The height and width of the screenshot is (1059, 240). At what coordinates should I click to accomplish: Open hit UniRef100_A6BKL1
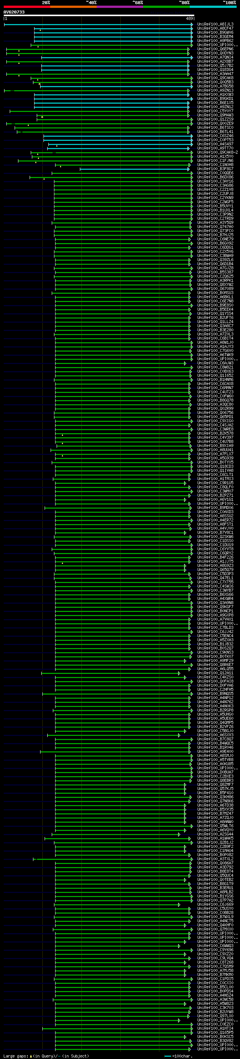pyautogui.click(x=215, y=297)
